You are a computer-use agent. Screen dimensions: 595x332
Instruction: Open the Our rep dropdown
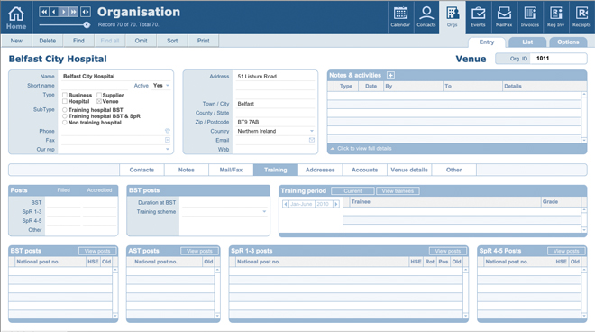168,149
